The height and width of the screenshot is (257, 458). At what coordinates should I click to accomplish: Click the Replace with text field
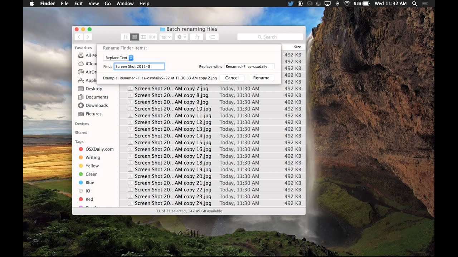(x=249, y=66)
